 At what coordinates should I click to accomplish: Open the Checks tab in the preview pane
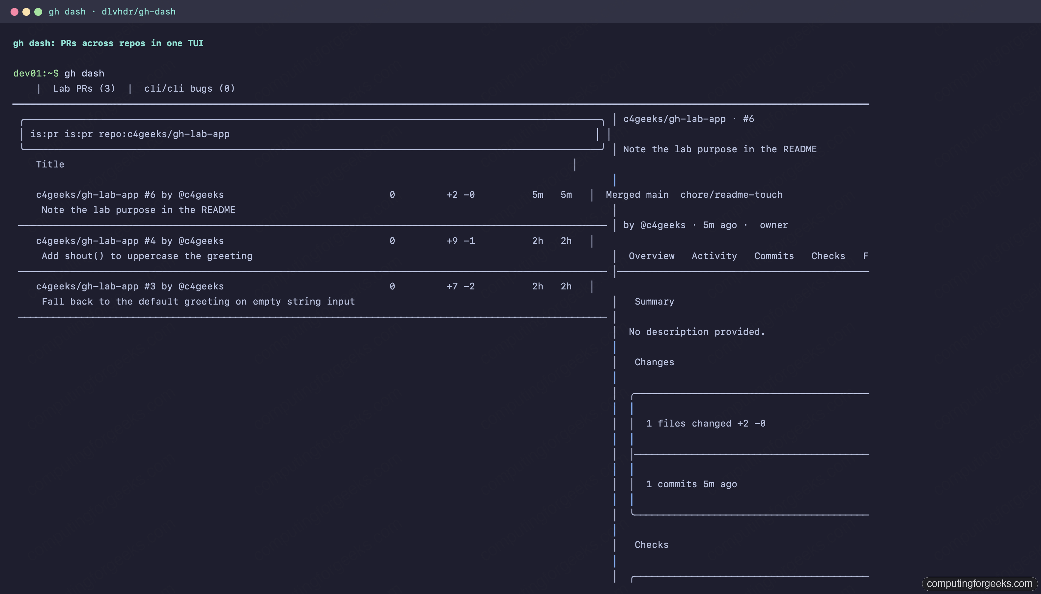[x=828, y=256]
